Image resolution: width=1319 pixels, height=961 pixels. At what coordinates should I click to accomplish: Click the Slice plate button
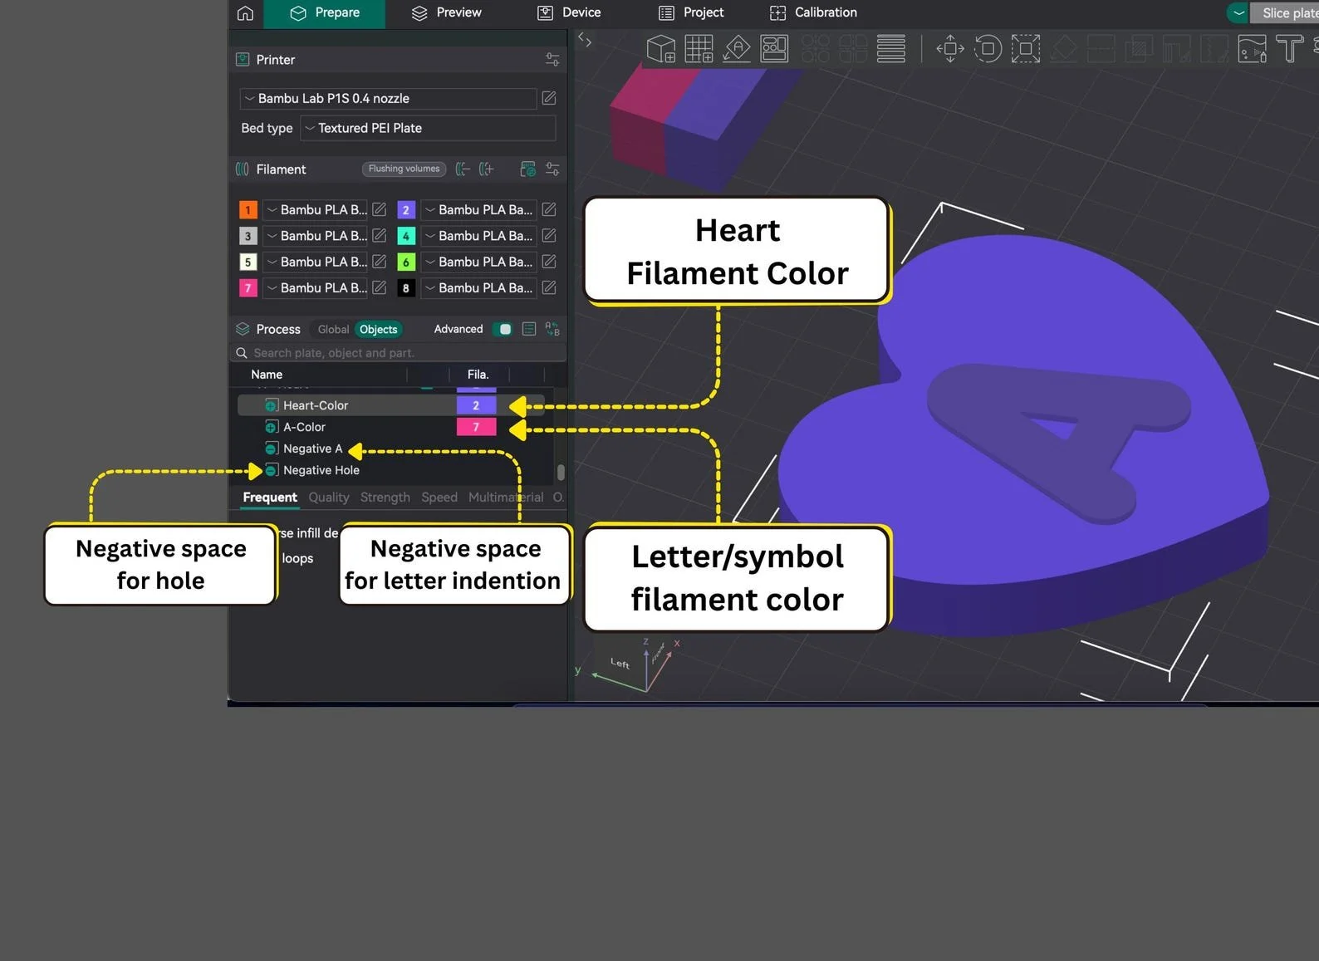tap(1285, 13)
